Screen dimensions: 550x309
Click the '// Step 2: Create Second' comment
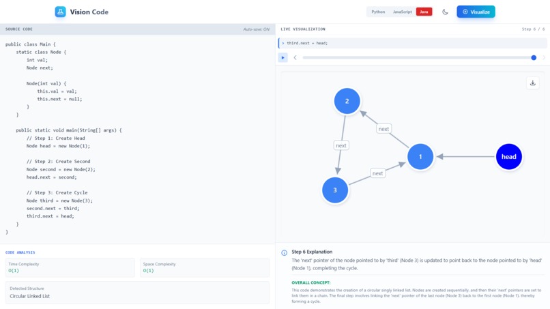point(58,162)
